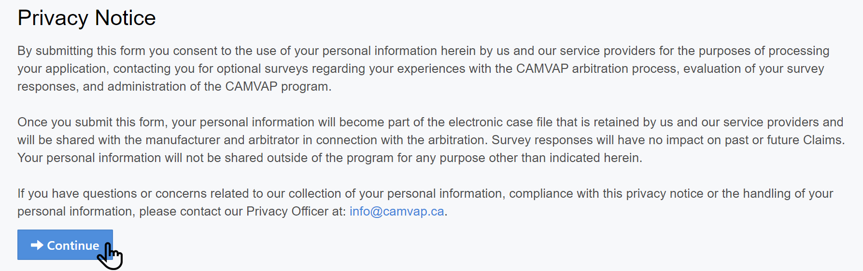Click the Continue button

65,245
